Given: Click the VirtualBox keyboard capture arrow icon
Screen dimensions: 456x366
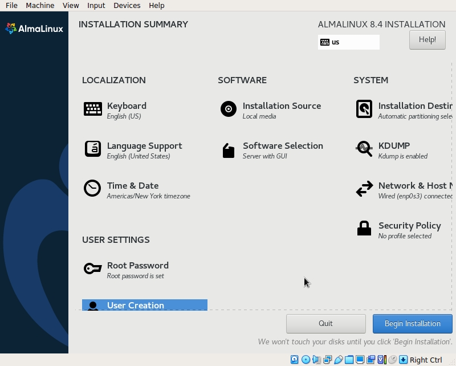Looking at the screenshot, I should tap(403, 360).
